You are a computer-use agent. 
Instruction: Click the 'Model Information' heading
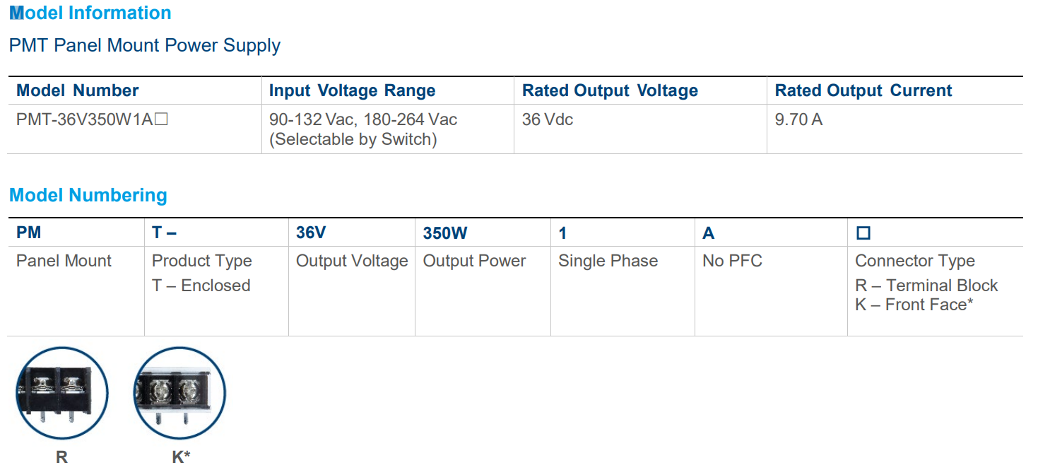coord(90,13)
